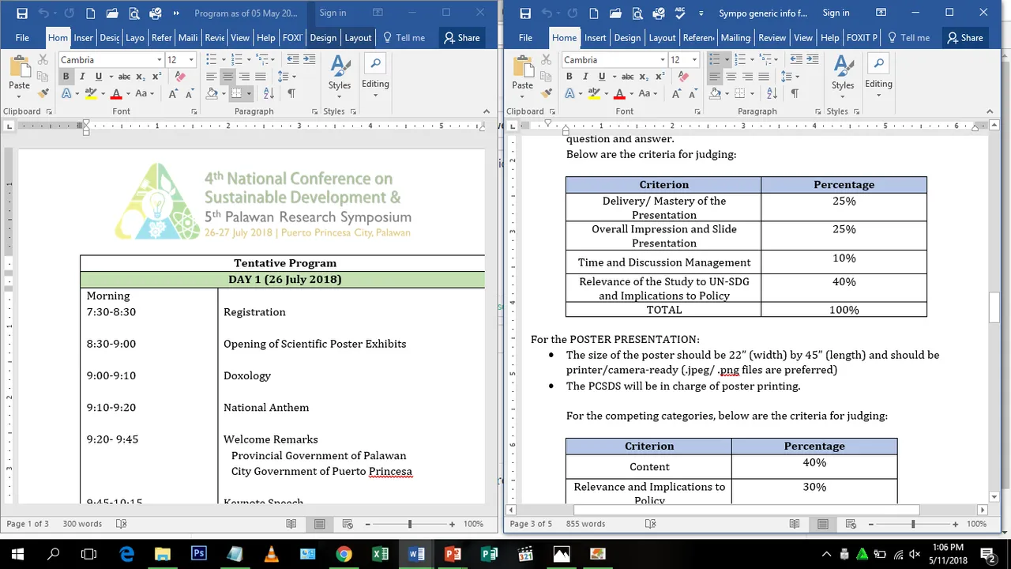Open the Cambria font name dropdown in the left window
Screen dimensions: 1011x569
tap(160, 60)
